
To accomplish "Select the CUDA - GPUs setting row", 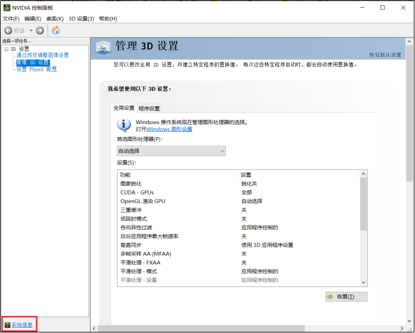I will 238,192.
